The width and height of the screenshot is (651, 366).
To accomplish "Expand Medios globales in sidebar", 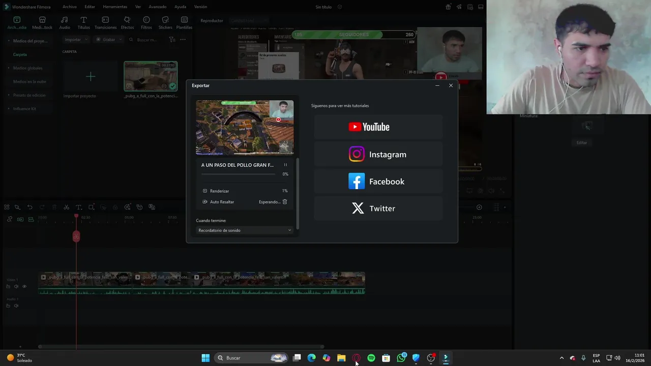I will coord(9,68).
